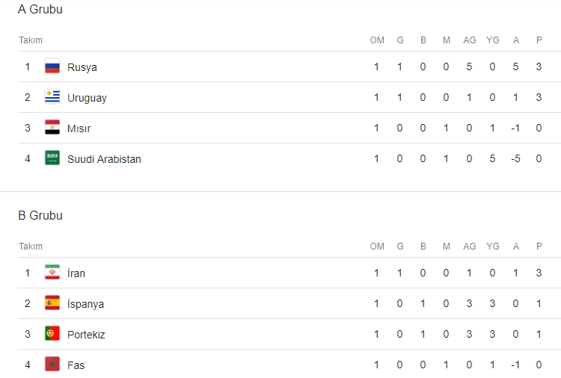Image resolution: width=561 pixels, height=378 pixels.
Task: Click the Uruguay flag icon
Action: point(52,97)
